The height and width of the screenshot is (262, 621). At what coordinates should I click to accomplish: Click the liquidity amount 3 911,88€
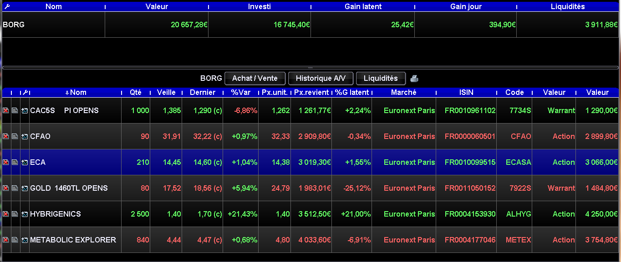pyautogui.click(x=601, y=25)
